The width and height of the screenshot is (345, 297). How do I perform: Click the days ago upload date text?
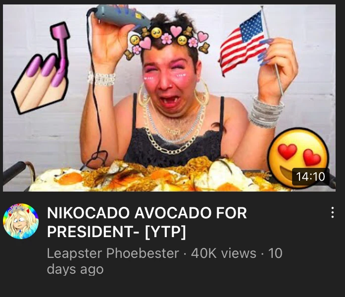[75, 269]
